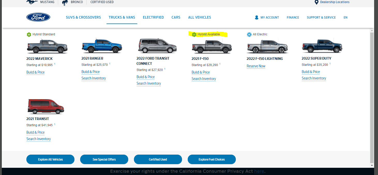Click Search Inventory under 2021 Transit
Image resolution: width=378 pixels, height=175 pixels.
pyautogui.click(x=39, y=139)
